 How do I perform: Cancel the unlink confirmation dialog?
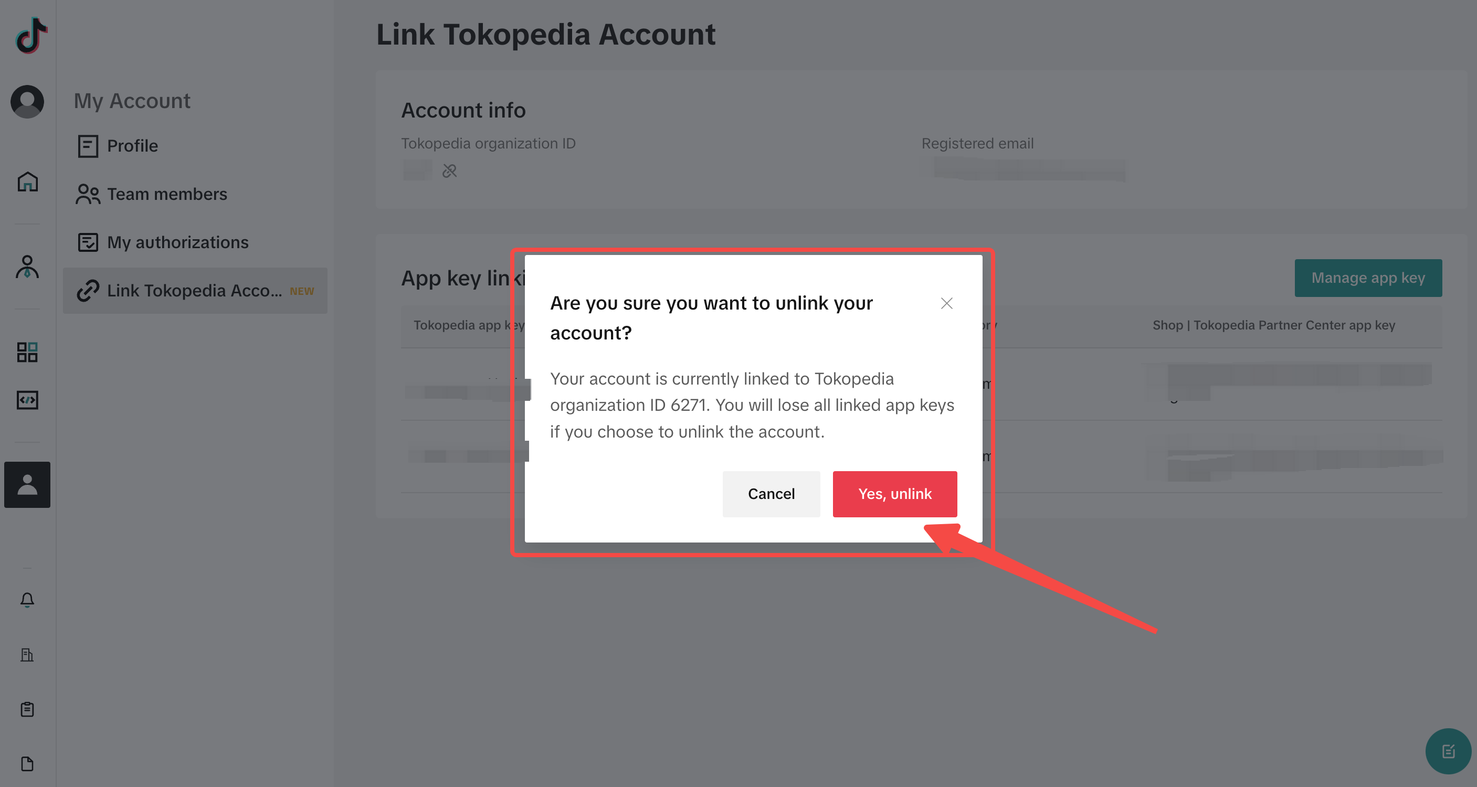point(771,494)
